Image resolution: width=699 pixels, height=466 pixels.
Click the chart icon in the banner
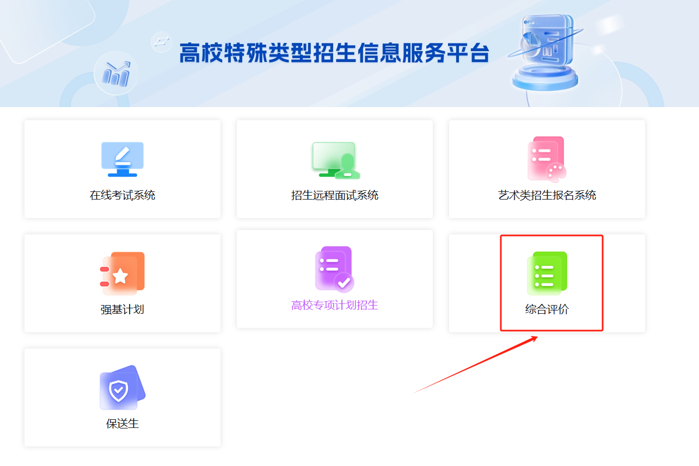(x=116, y=74)
